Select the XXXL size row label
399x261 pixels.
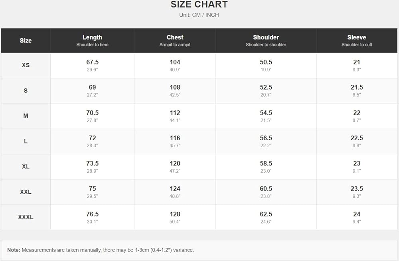pos(26,217)
